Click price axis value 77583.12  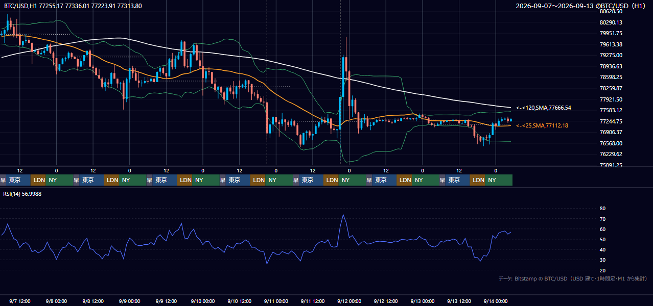point(611,110)
